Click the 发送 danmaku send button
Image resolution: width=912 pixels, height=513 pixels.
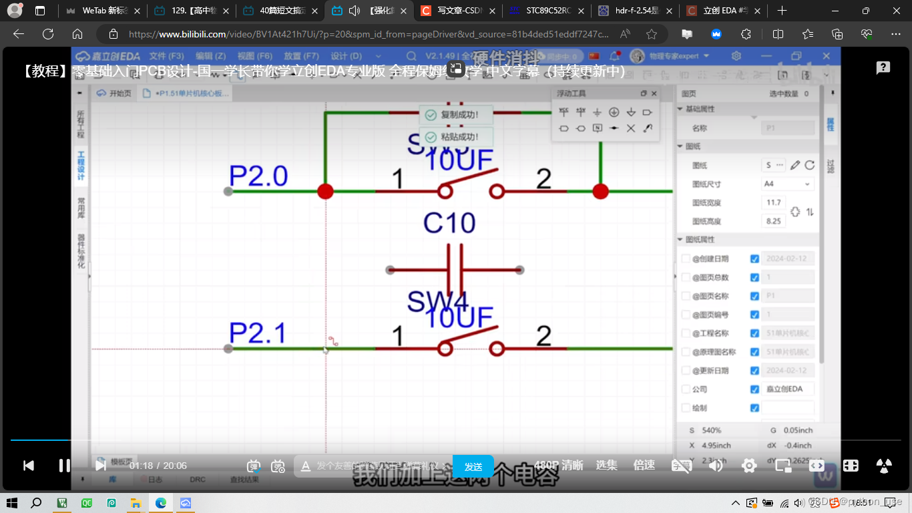(x=473, y=466)
